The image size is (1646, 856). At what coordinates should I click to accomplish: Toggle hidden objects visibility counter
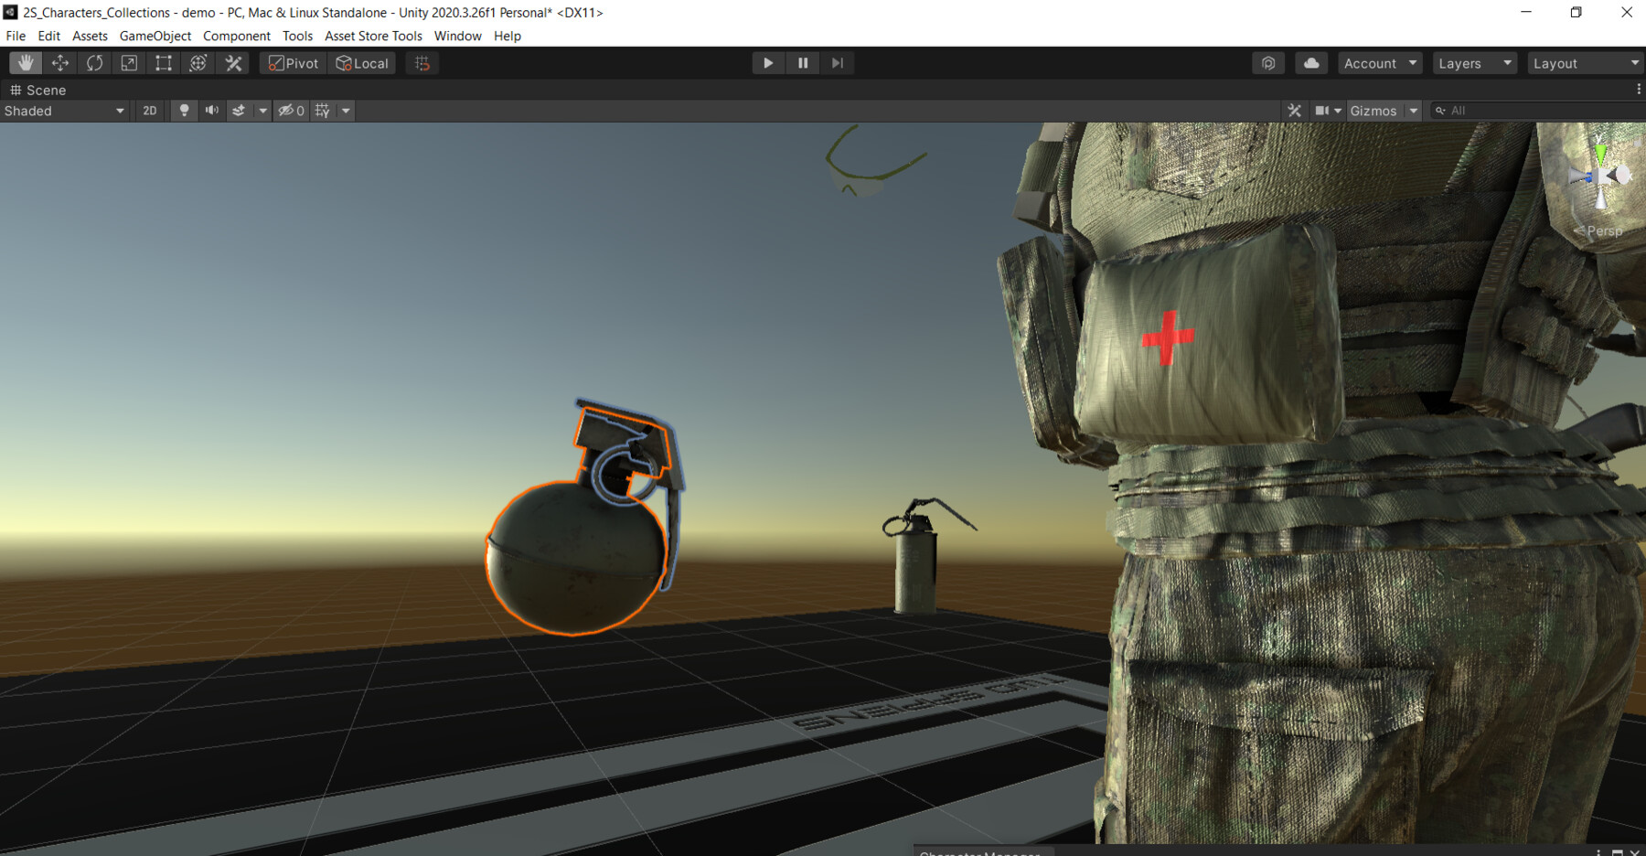[291, 111]
